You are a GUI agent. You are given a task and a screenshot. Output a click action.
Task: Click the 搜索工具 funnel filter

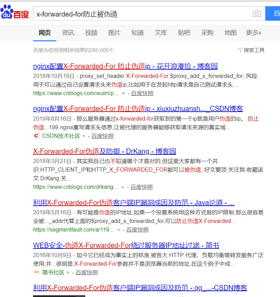click(251, 50)
